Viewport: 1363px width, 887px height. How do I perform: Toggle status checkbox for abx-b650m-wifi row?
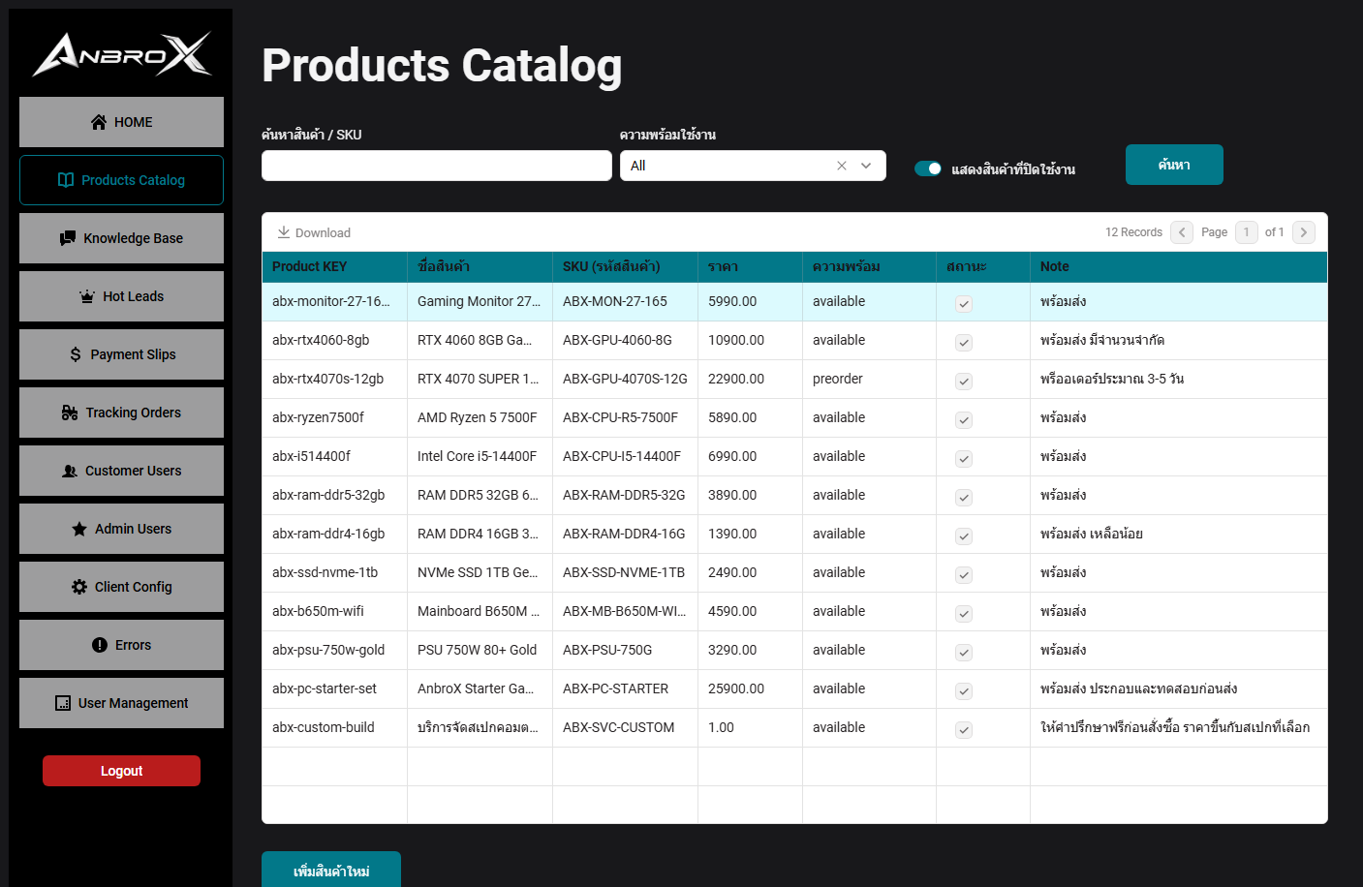[x=964, y=613]
